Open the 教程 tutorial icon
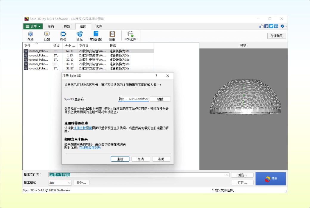This screenshot has width=310, height=208. coord(63,36)
